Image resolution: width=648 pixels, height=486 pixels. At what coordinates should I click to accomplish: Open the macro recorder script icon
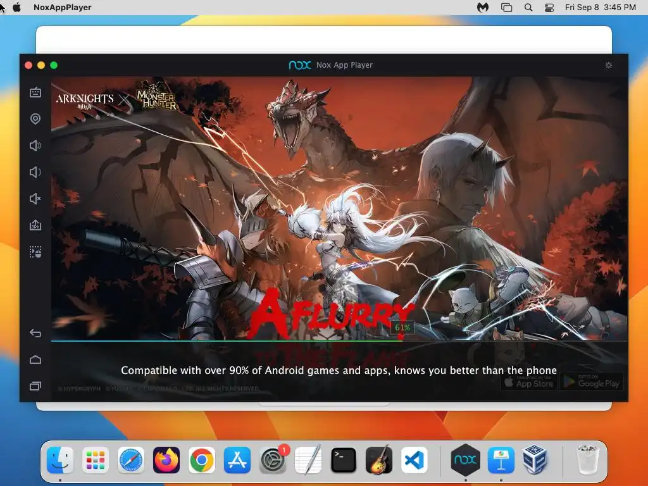(35, 252)
